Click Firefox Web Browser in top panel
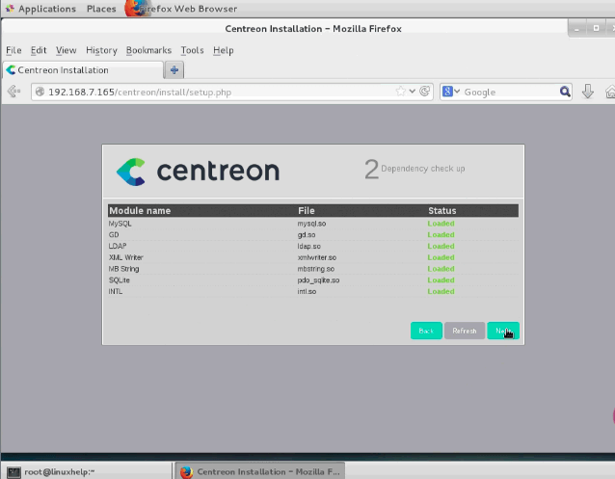 coord(181,9)
